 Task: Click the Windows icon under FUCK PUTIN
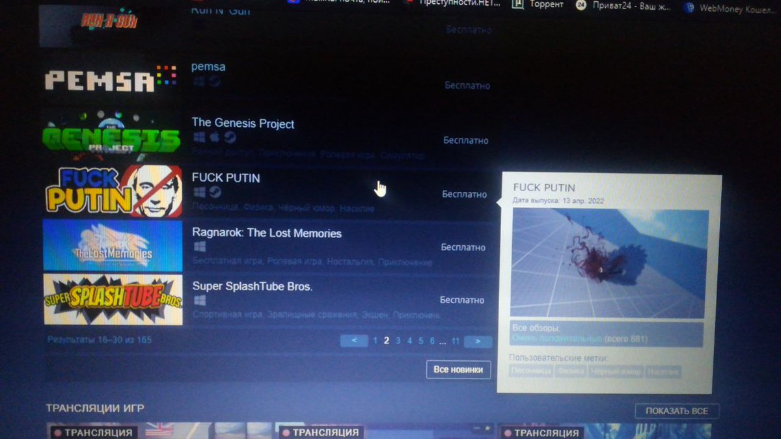199,193
